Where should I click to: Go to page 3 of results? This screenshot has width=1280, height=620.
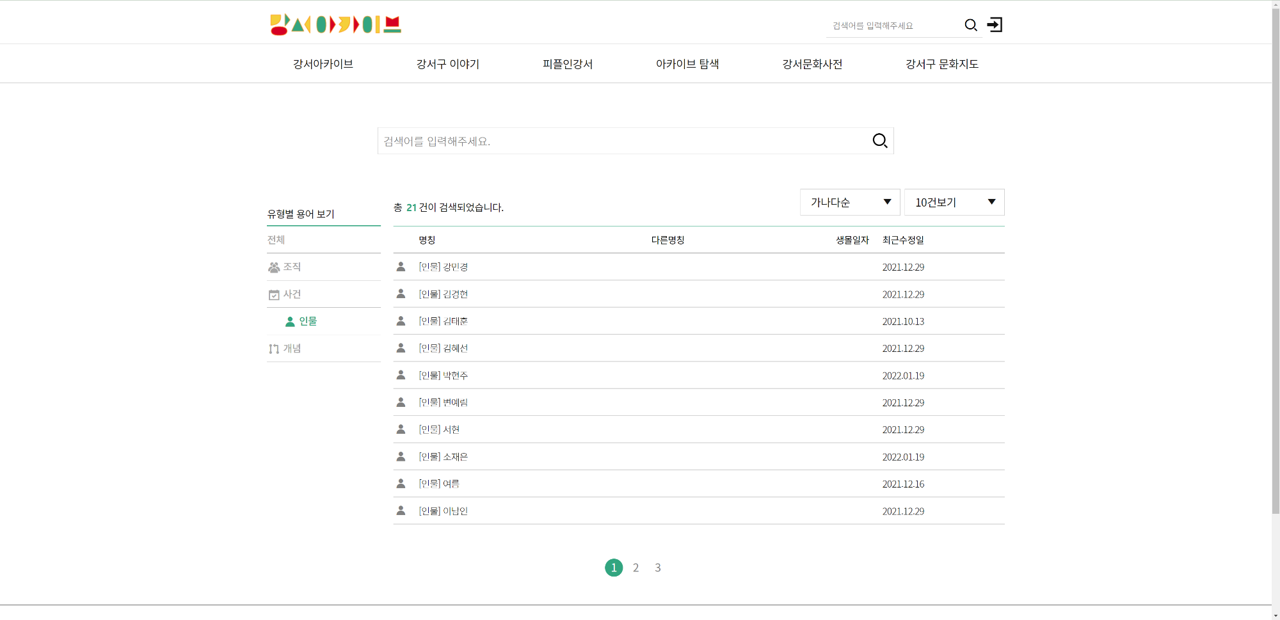coord(657,568)
